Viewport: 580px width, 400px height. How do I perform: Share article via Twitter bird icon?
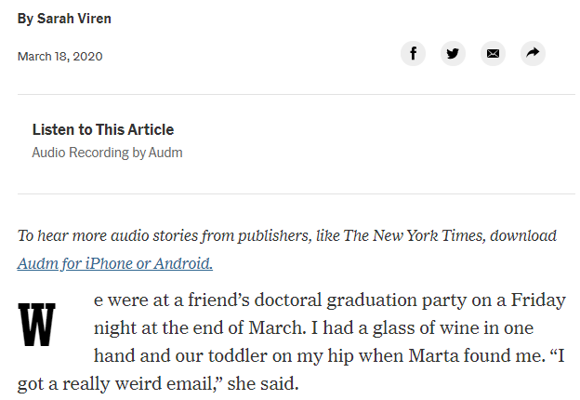click(453, 54)
